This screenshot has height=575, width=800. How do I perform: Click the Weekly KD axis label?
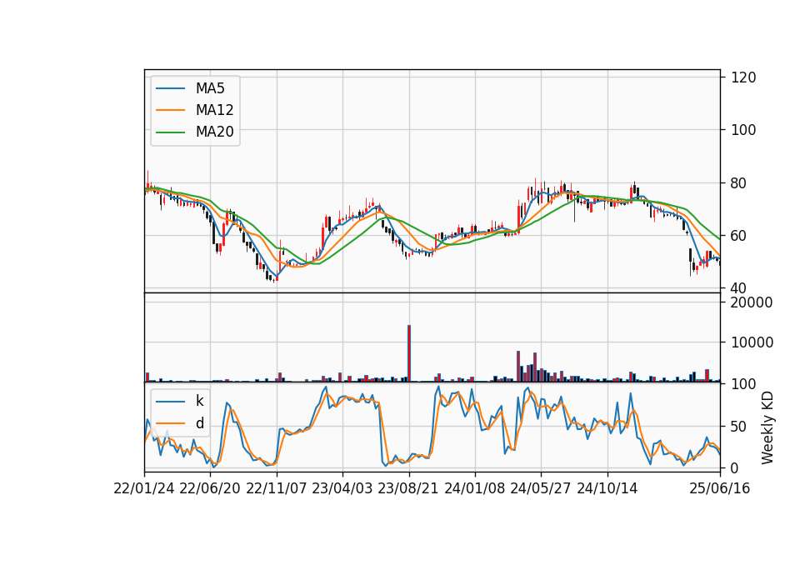pos(767,427)
